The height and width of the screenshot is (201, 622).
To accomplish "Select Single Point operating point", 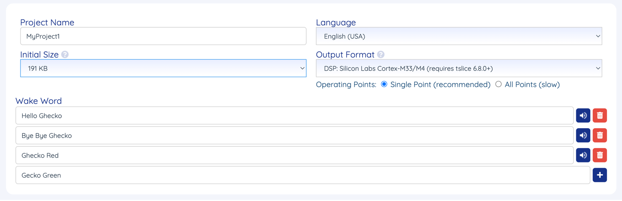I will coord(384,84).
